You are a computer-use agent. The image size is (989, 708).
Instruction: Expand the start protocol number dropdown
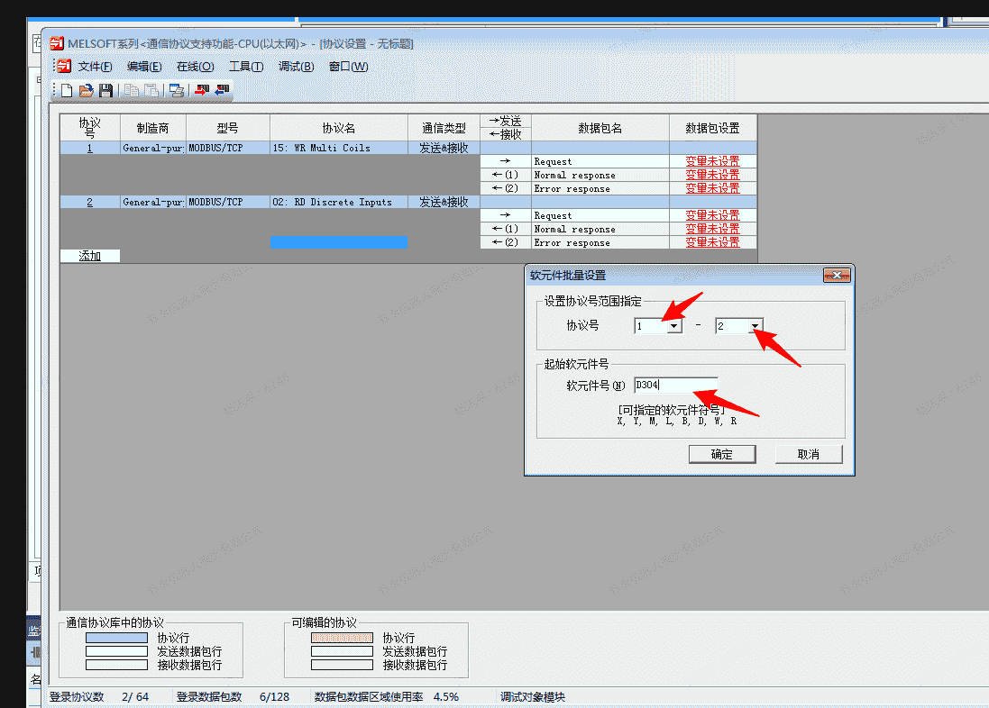click(x=673, y=326)
